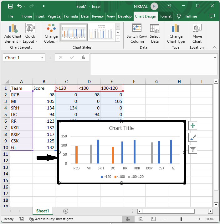Open the Chart Styles paintbrush button
Screen dimensions: 220x224
(193, 137)
